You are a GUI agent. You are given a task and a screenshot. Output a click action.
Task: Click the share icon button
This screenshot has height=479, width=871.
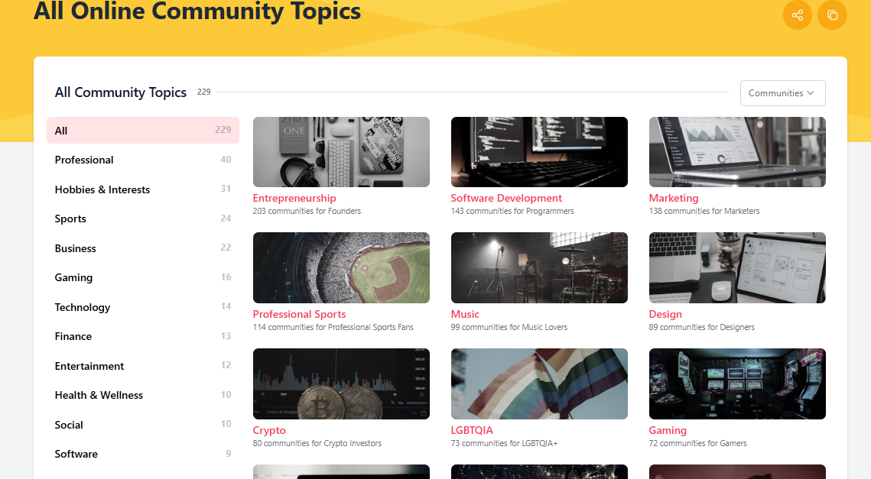click(x=797, y=15)
